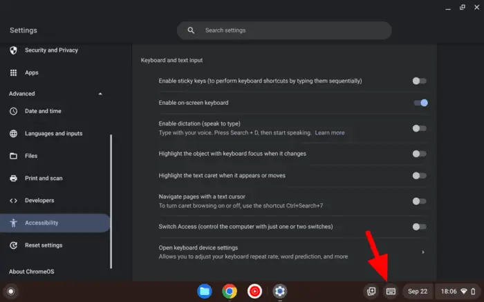The height and width of the screenshot is (302, 484).
Task: Click the Keyboard and text input heading
Action: click(x=171, y=61)
